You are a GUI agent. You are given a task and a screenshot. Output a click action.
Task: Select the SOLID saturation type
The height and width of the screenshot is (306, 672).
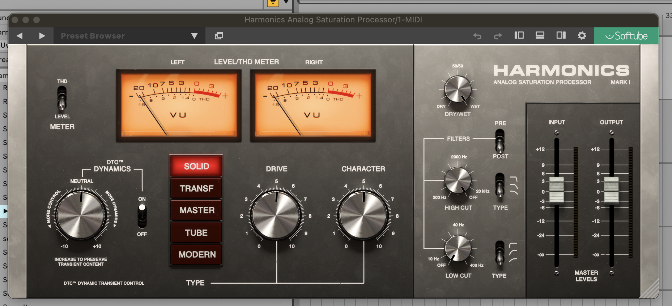pyautogui.click(x=196, y=166)
